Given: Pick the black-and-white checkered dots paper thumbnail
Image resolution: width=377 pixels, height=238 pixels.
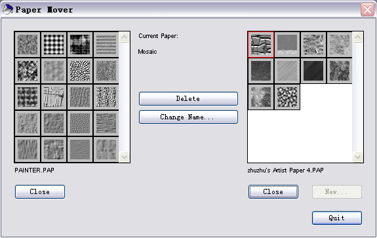Looking at the screenshot, I should point(54,45).
